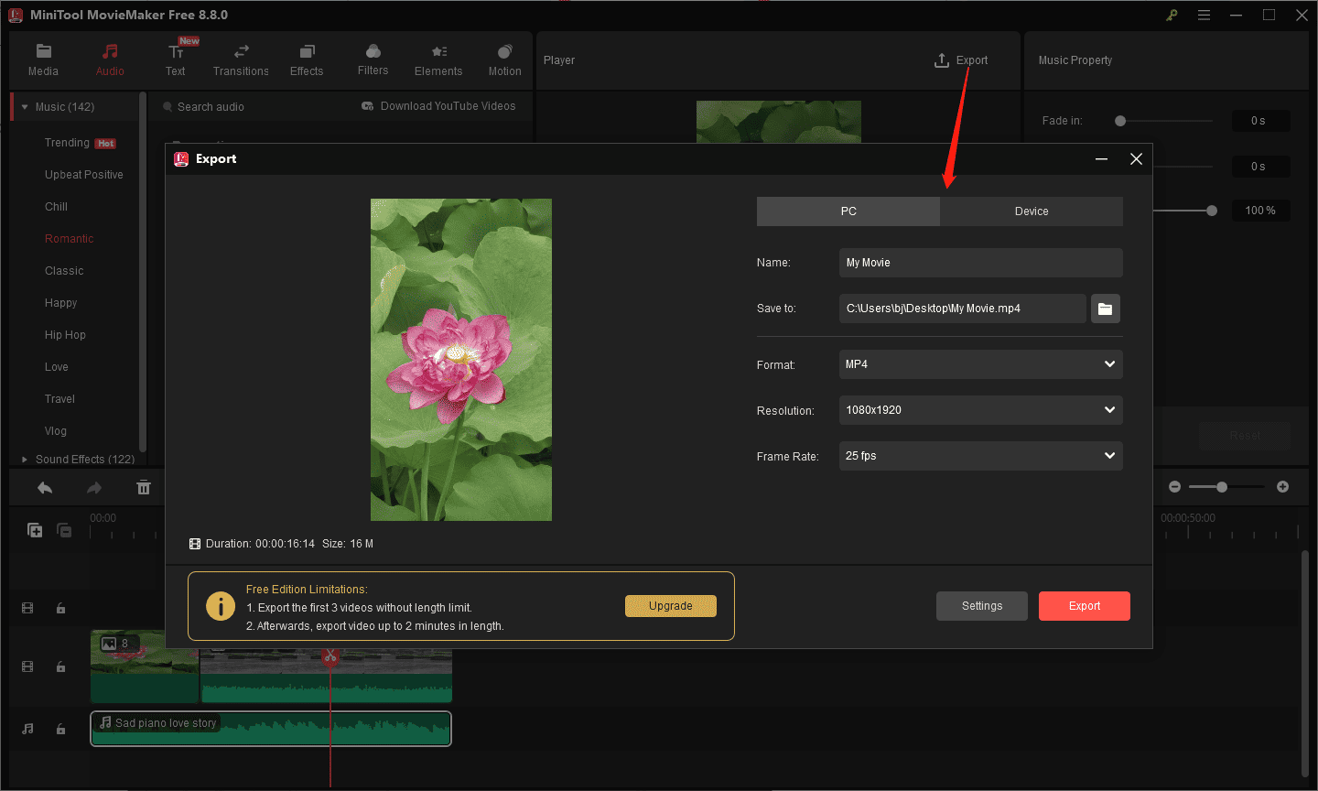Select the Upbeat Positive music category
The image size is (1318, 791).
coord(83,175)
